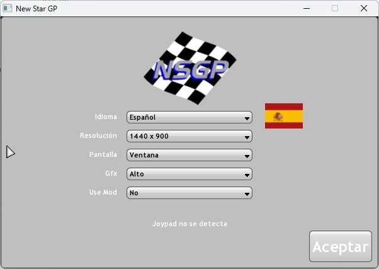This screenshot has height=269, width=379.
Task: Click the Spanish flag image
Action: coord(283,116)
